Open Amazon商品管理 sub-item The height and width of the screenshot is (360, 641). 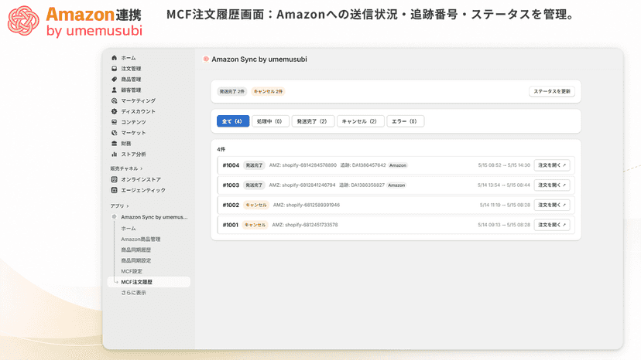pyautogui.click(x=141, y=239)
